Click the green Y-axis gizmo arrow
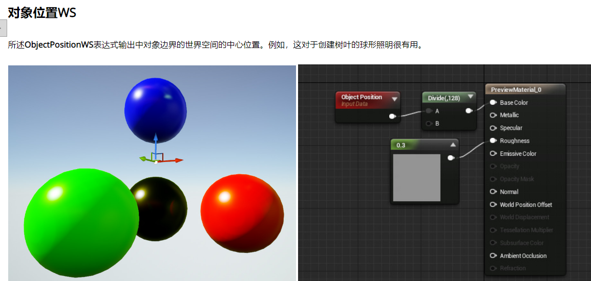The height and width of the screenshot is (281, 591). [145, 159]
